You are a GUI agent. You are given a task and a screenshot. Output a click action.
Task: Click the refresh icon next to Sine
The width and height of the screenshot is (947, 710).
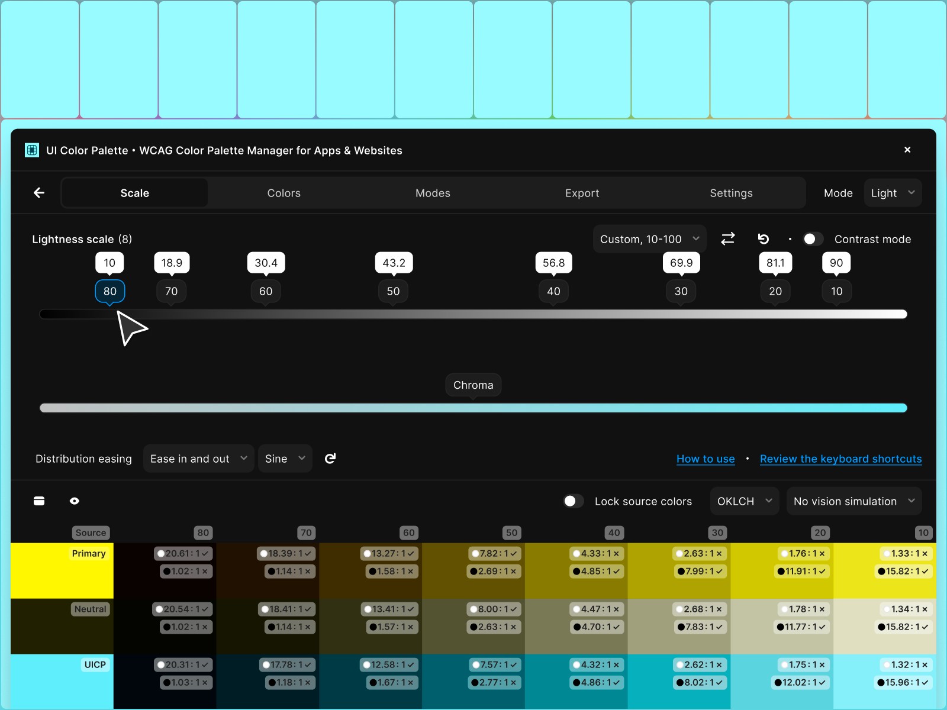point(330,458)
